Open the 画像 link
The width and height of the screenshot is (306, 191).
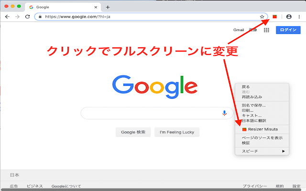(253, 30)
